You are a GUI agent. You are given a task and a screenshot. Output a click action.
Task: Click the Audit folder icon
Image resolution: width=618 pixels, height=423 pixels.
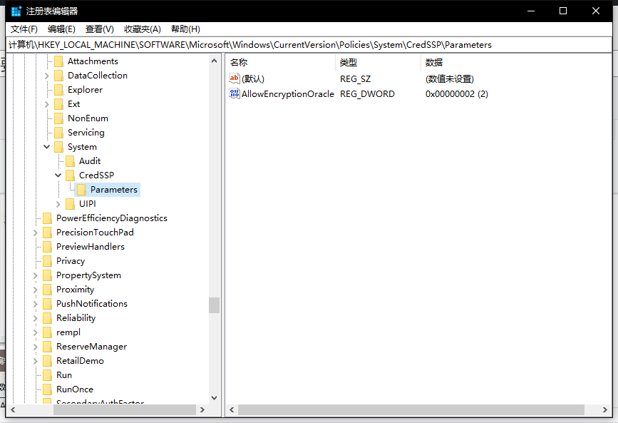[x=71, y=161]
